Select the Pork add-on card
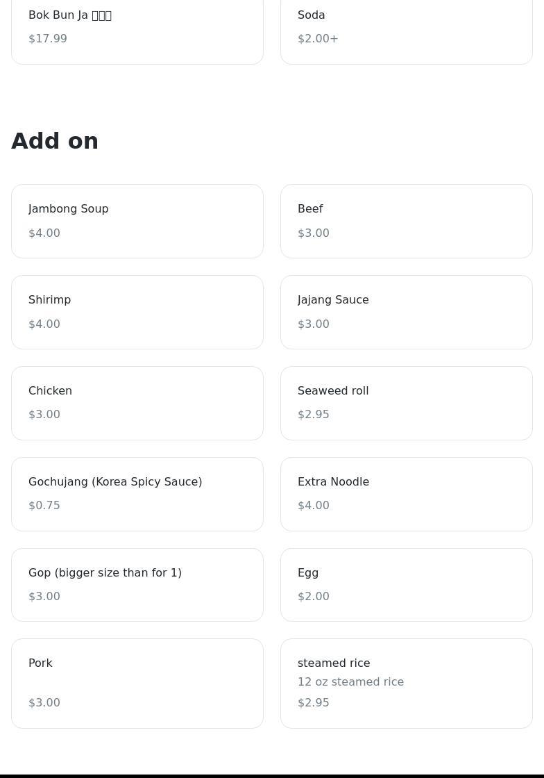The height and width of the screenshot is (778, 544). pyautogui.click(x=137, y=684)
